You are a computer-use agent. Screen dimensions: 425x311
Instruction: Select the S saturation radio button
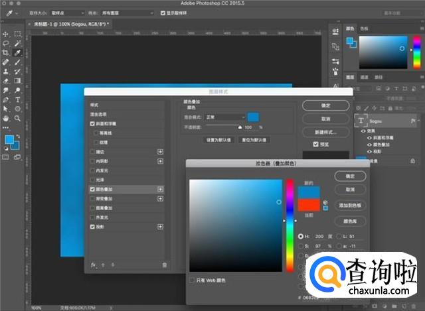coord(301,246)
